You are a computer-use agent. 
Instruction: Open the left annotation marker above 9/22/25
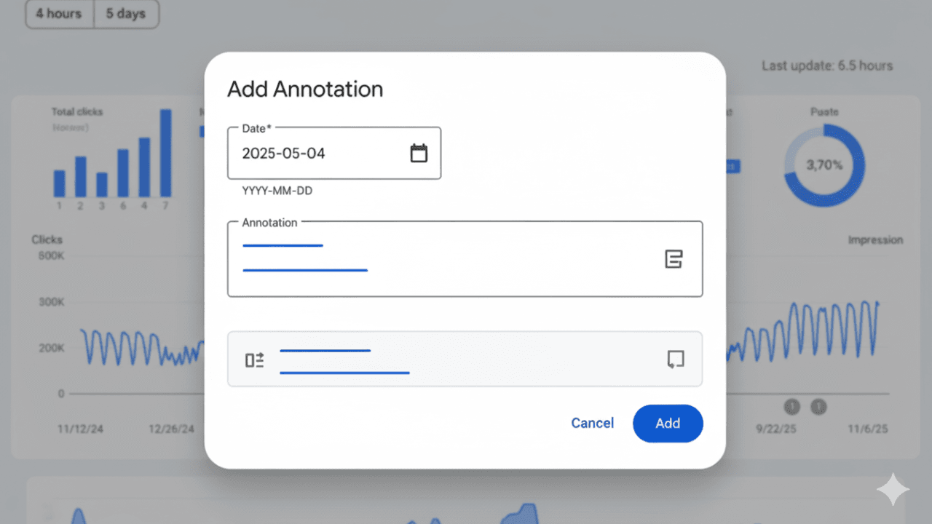[791, 408]
